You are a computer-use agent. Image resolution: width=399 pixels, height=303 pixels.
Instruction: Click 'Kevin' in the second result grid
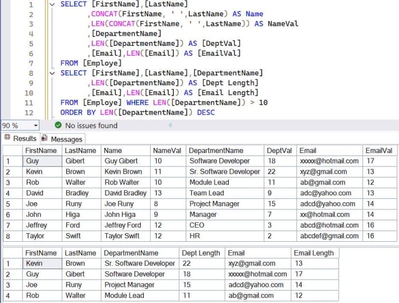click(x=42, y=263)
